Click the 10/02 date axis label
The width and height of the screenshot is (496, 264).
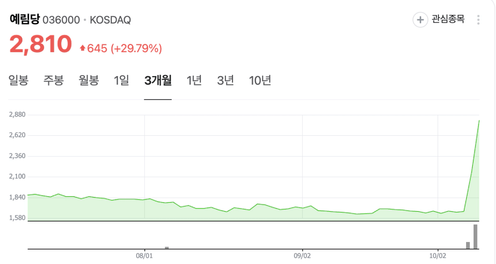438,256
